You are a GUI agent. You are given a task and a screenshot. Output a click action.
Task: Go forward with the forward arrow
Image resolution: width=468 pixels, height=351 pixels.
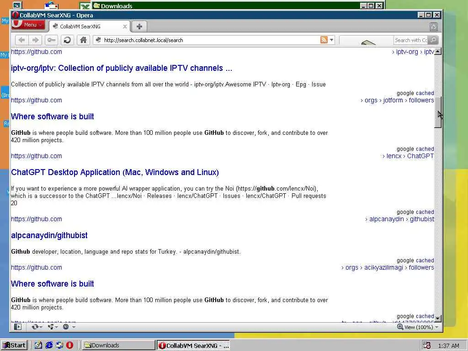(35, 40)
